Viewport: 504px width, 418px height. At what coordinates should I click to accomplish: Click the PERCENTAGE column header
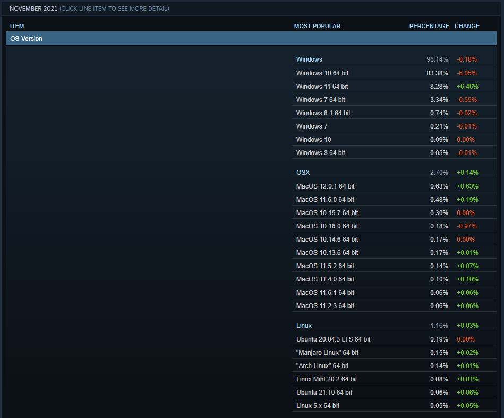[x=429, y=26]
